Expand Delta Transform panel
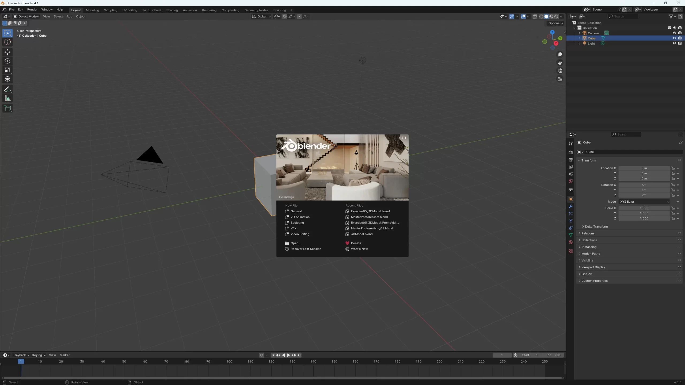 (596, 226)
